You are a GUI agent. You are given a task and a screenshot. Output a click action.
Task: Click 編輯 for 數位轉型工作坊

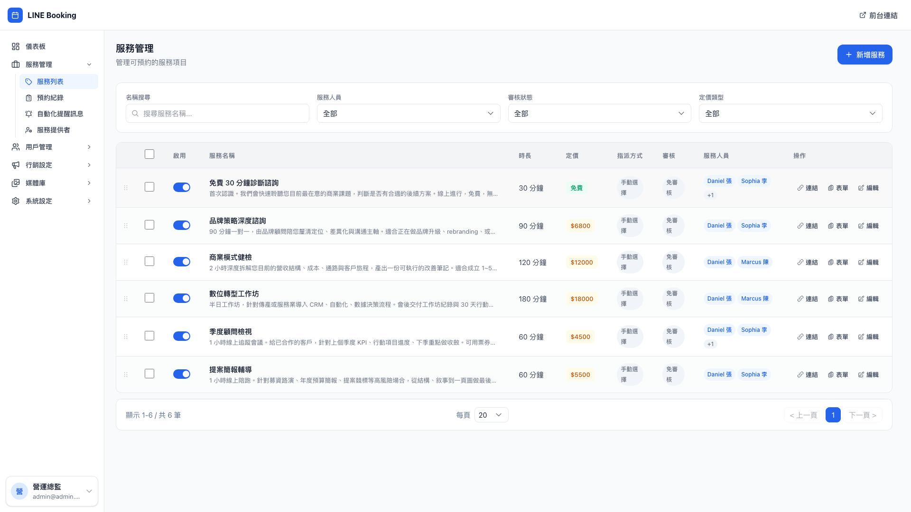[868, 299]
